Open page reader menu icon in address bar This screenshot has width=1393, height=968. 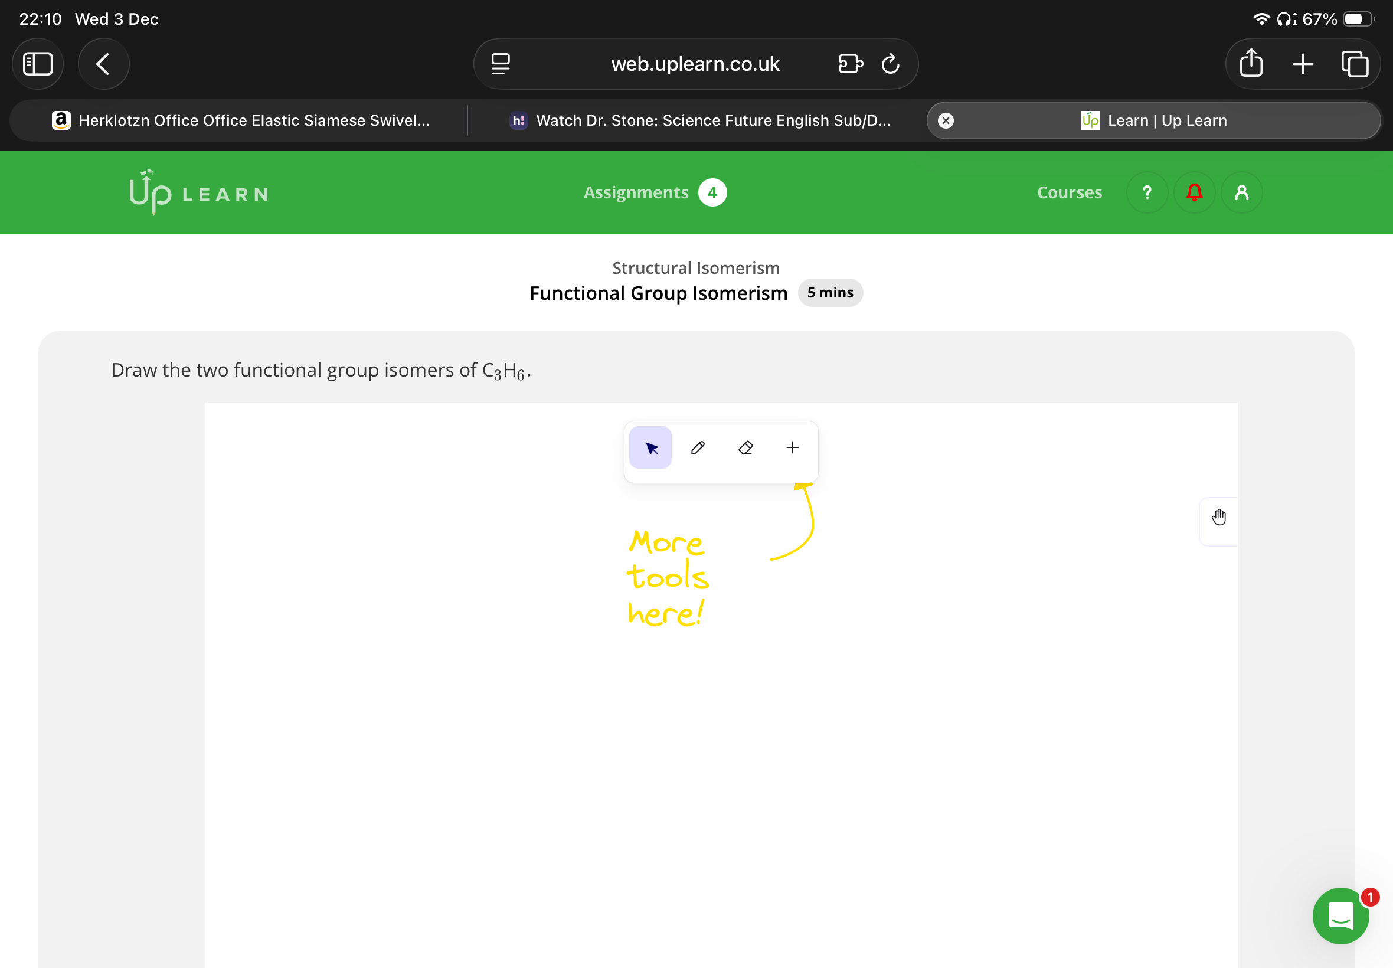501,64
